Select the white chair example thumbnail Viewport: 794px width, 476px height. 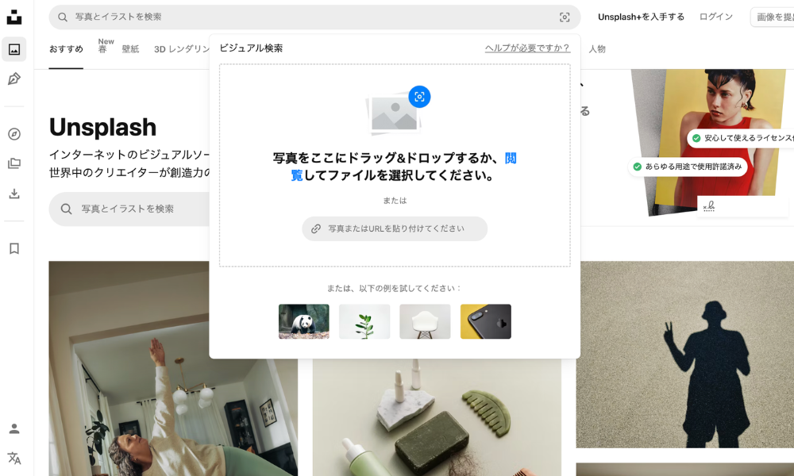click(425, 321)
